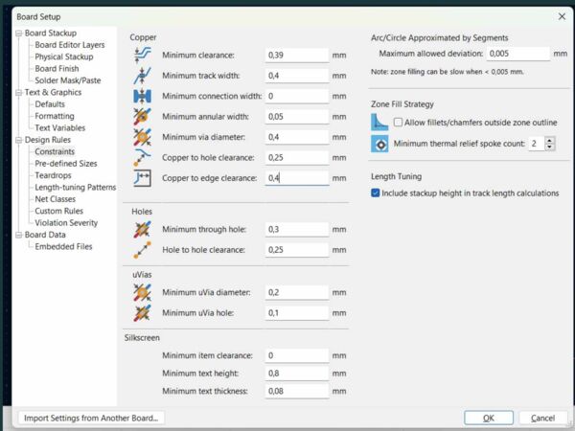This screenshot has width=575, height=431.
Task: Click Import Settings from Another Board
Action: coord(92,418)
